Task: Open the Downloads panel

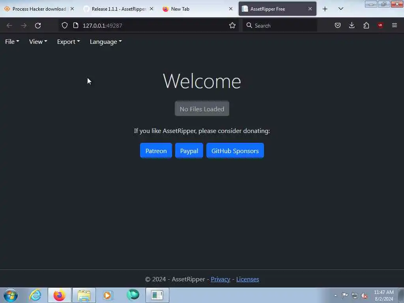Action: (x=352, y=25)
